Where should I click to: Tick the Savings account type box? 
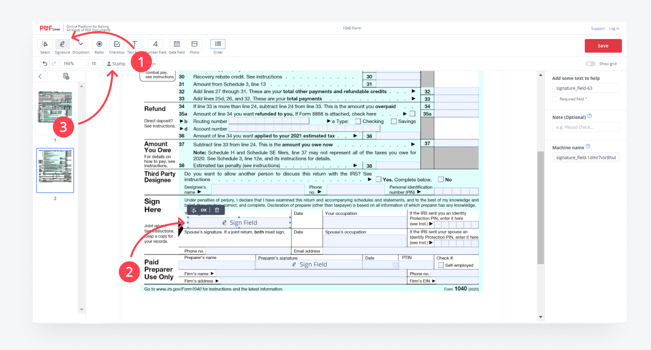pyautogui.click(x=394, y=121)
